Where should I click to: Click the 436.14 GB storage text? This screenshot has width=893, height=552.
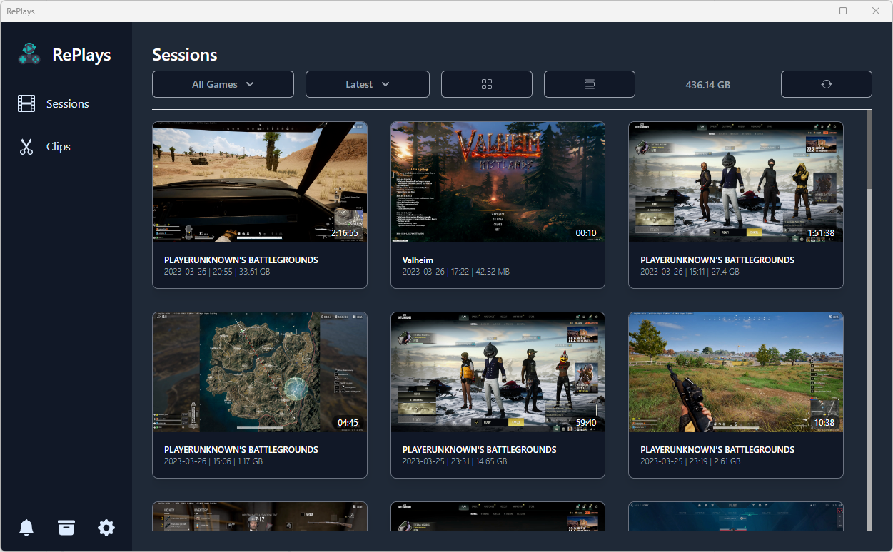[708, 85]
